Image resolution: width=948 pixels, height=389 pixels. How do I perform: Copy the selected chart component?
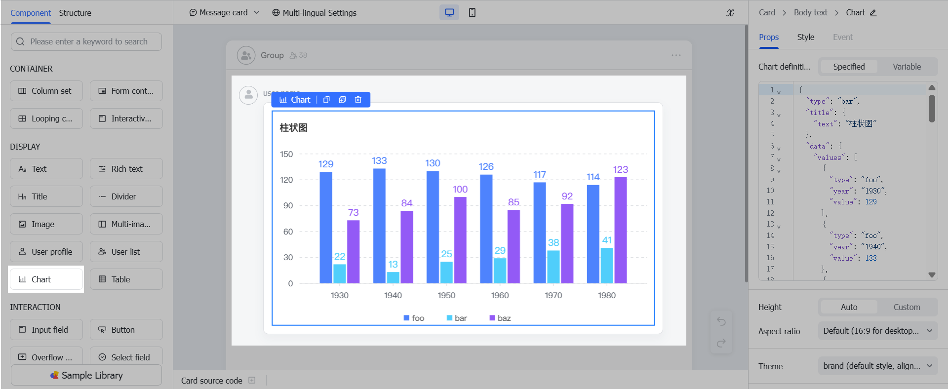326,100
